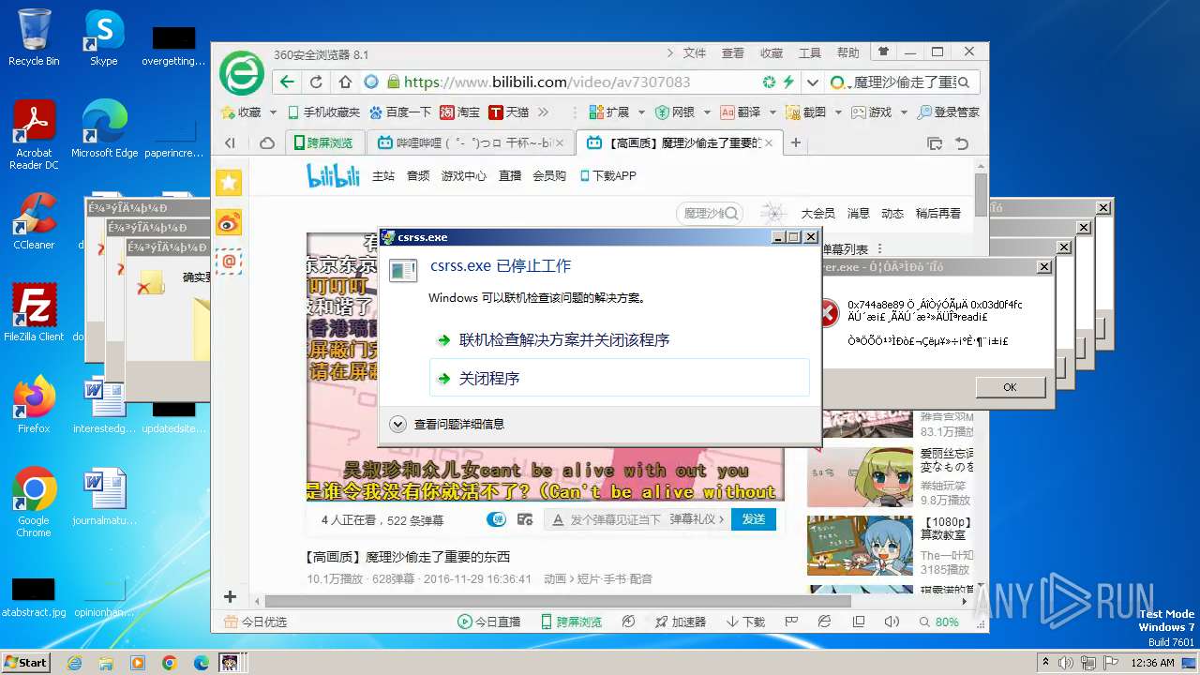Open 扩展 extensions dropdown arrow
The image size is (1200, 675).
coord(640,112)
